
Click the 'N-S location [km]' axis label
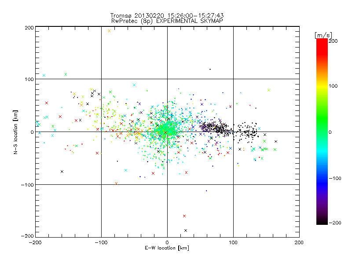[15, 132]
